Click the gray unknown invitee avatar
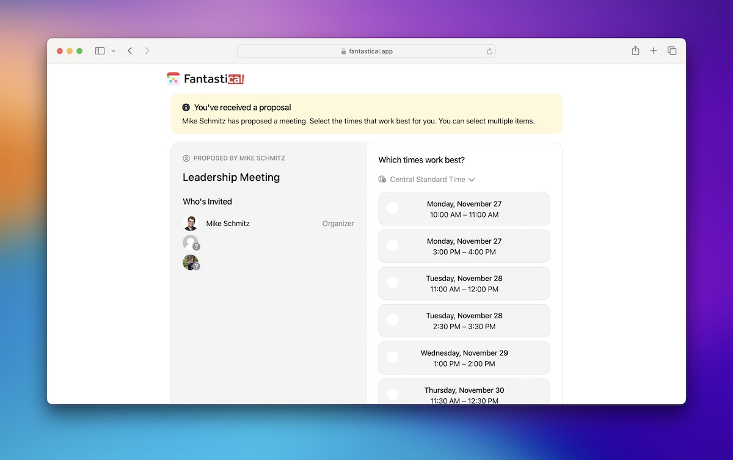This screenshot has width=733, height=460. point(191,243)
